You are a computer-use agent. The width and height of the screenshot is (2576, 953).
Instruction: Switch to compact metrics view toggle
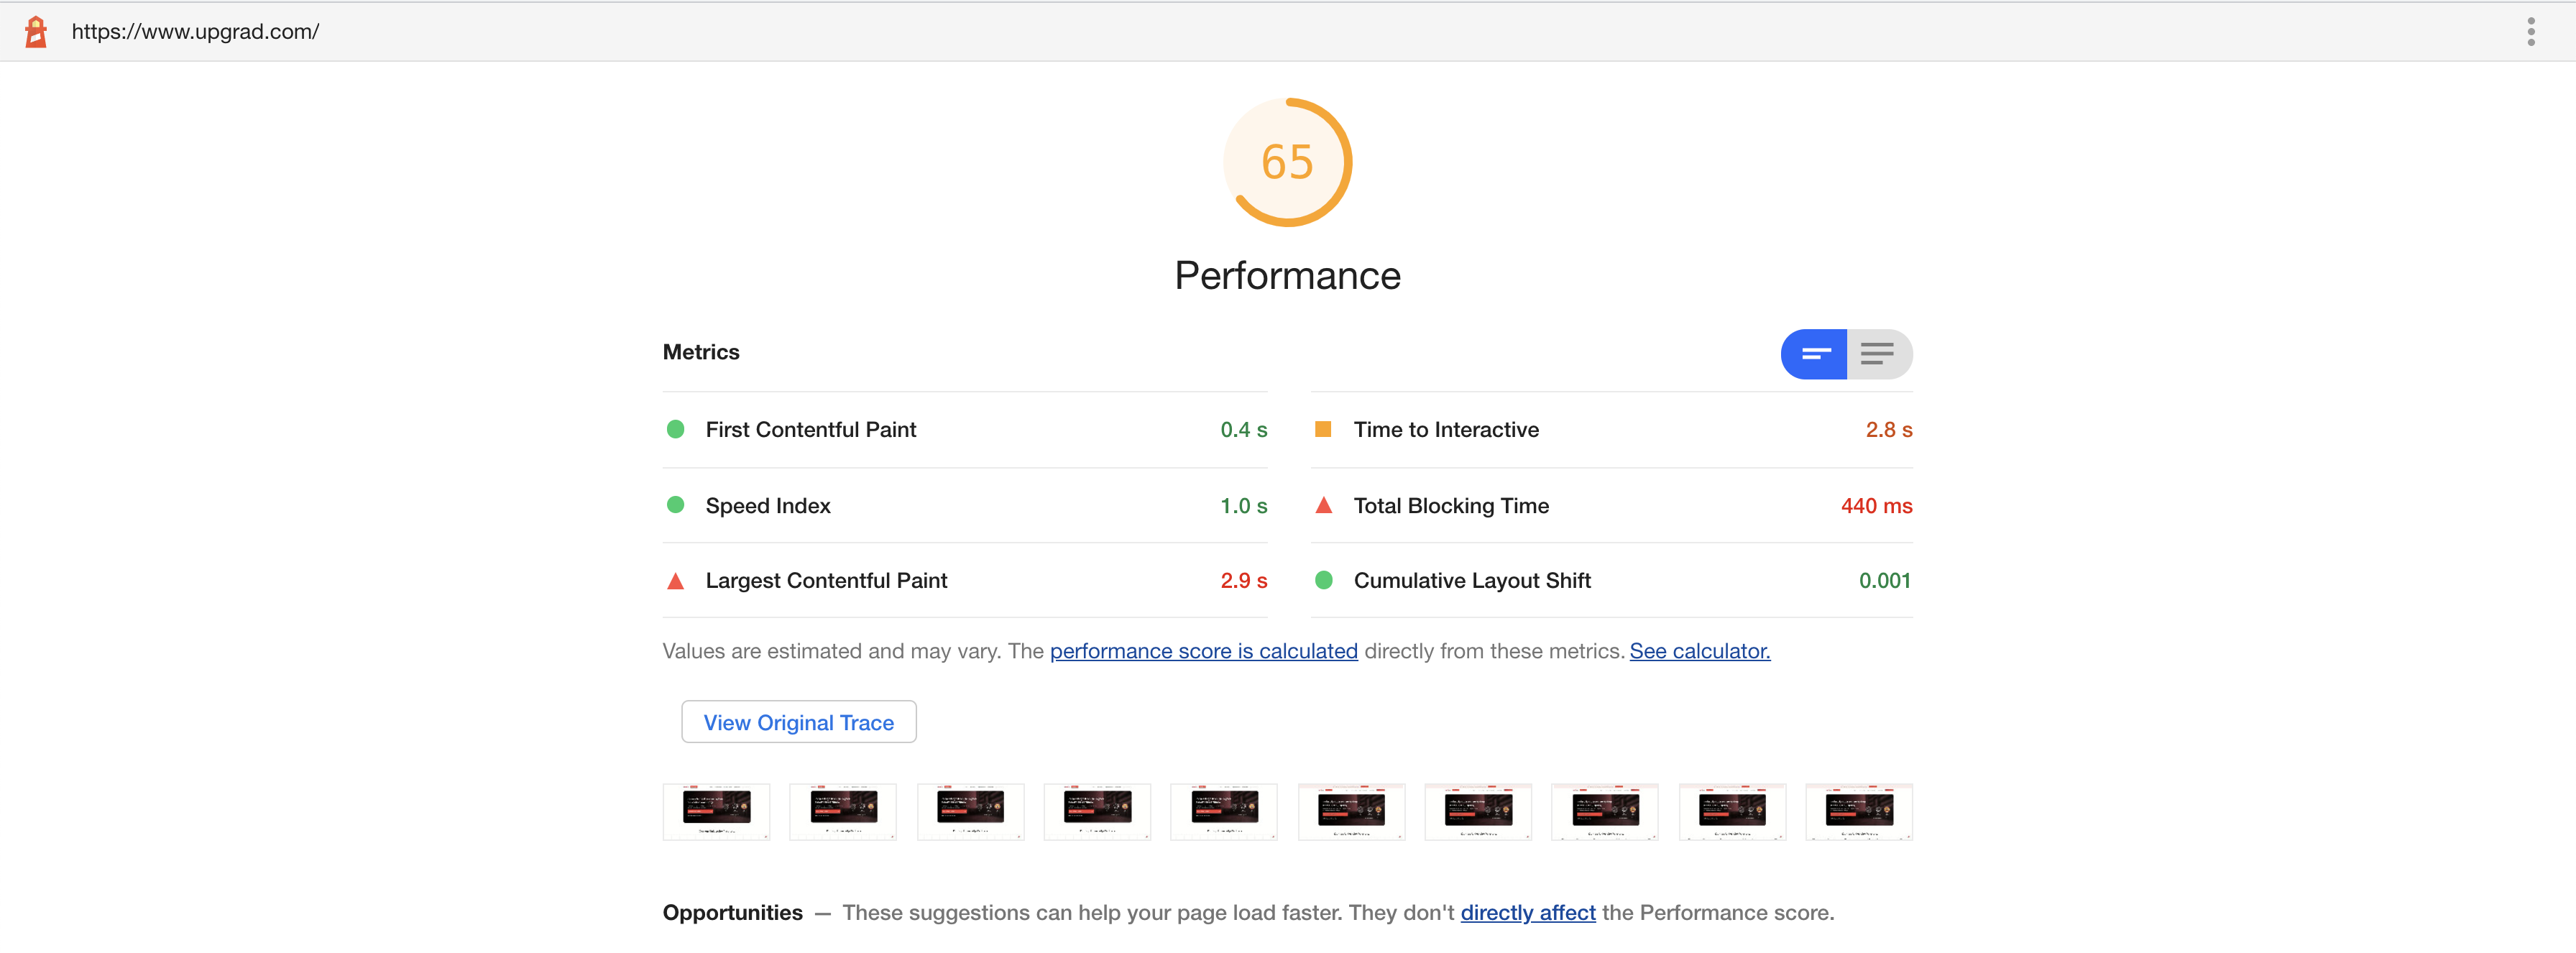pos(1814,354)
